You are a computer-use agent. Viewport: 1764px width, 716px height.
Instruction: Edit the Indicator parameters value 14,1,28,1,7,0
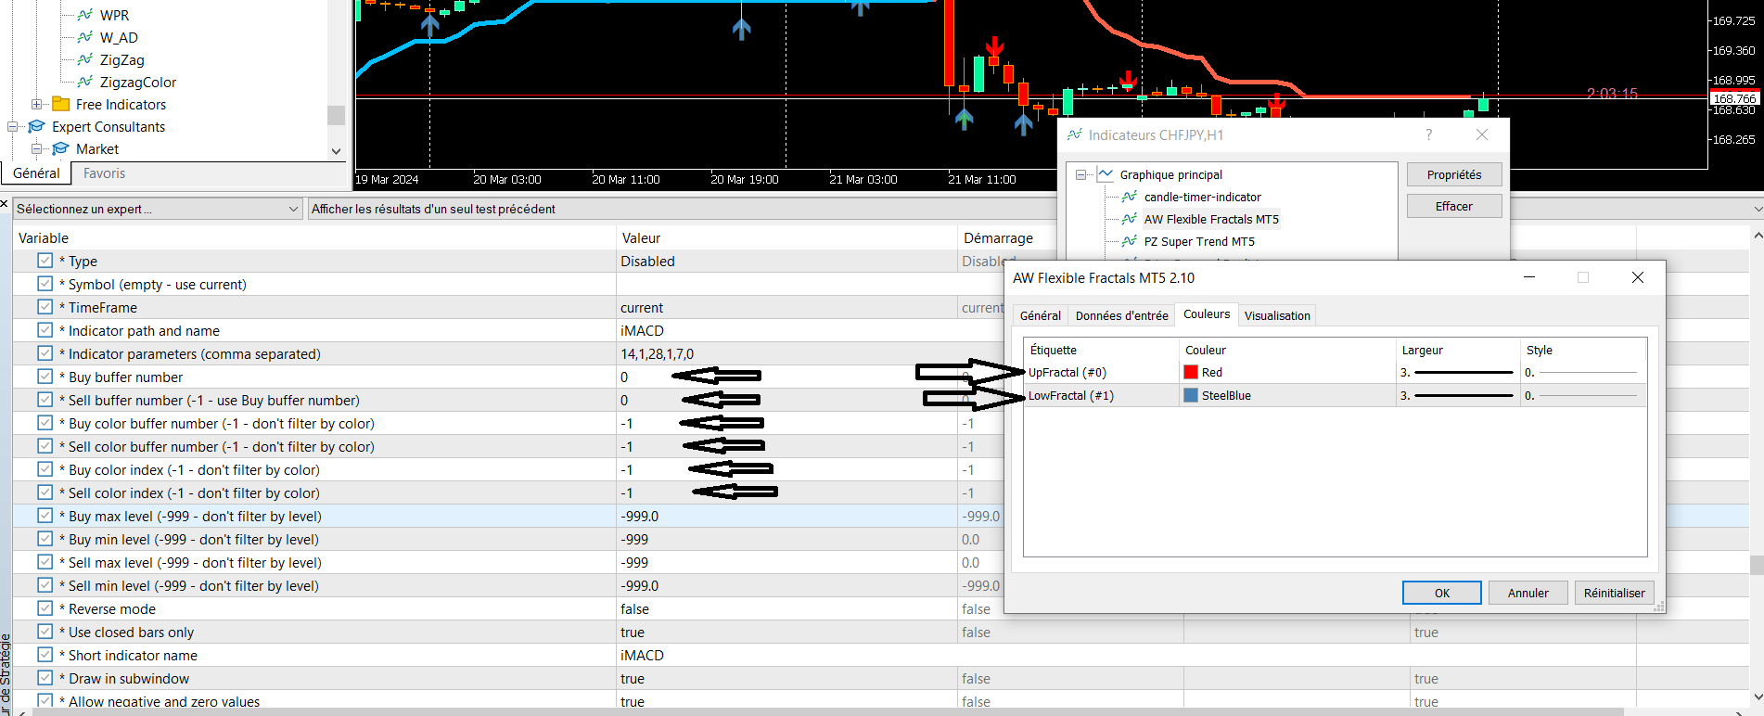pos(658,353)
